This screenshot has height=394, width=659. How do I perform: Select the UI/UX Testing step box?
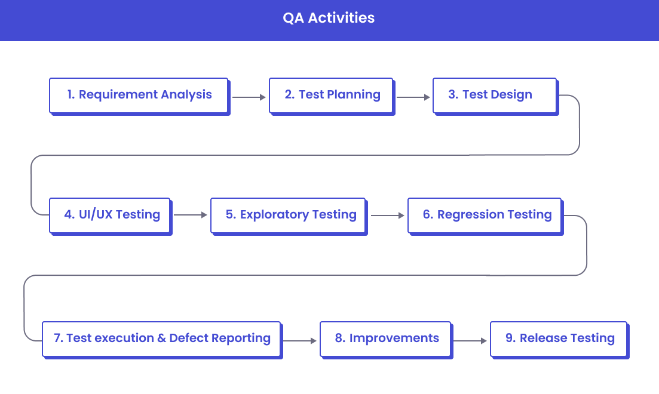coord(111,215)
